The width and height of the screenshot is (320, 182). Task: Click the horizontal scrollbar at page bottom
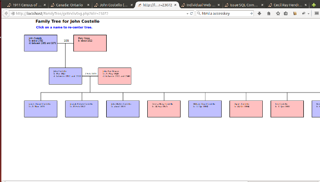tap(127, 181)
